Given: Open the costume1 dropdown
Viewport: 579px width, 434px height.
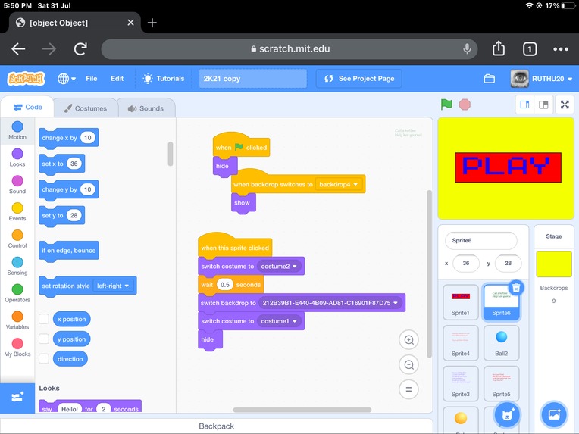Looking at the screenshot, I should (279, 321).
